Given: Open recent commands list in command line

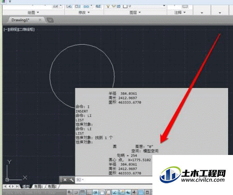Looking at the screenshot, I should [80, 180].
